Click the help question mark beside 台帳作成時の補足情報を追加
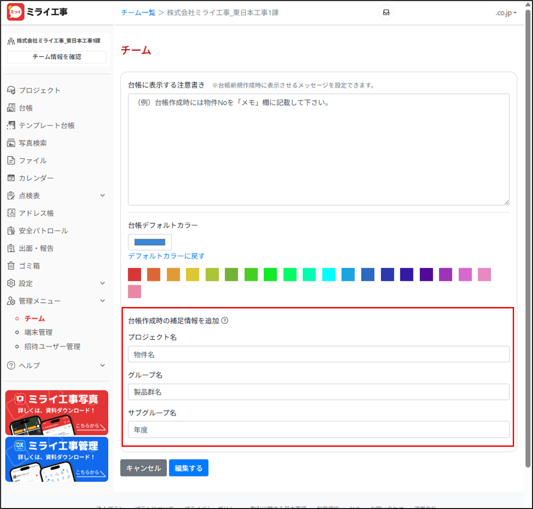 [225, 321]
